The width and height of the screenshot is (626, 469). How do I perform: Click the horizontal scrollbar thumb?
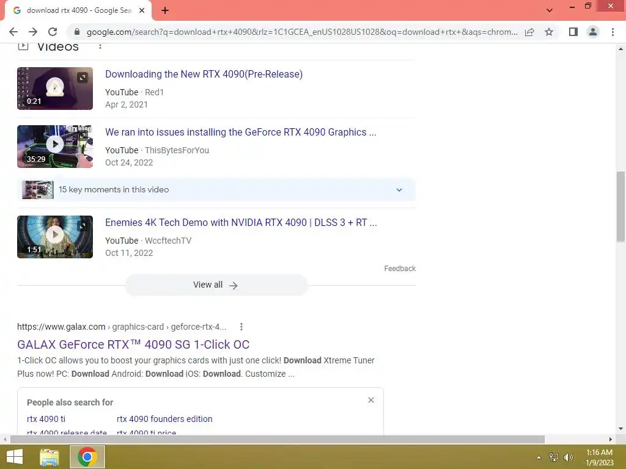point(278,440)
